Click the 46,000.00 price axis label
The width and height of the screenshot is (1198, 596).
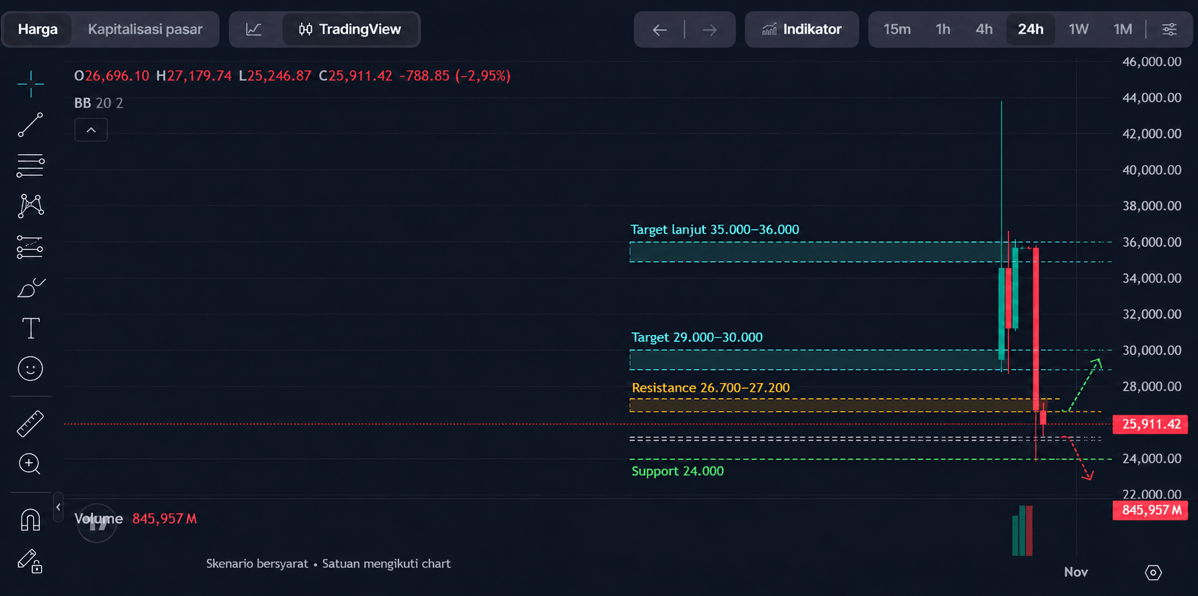[x=1151, y=62]
